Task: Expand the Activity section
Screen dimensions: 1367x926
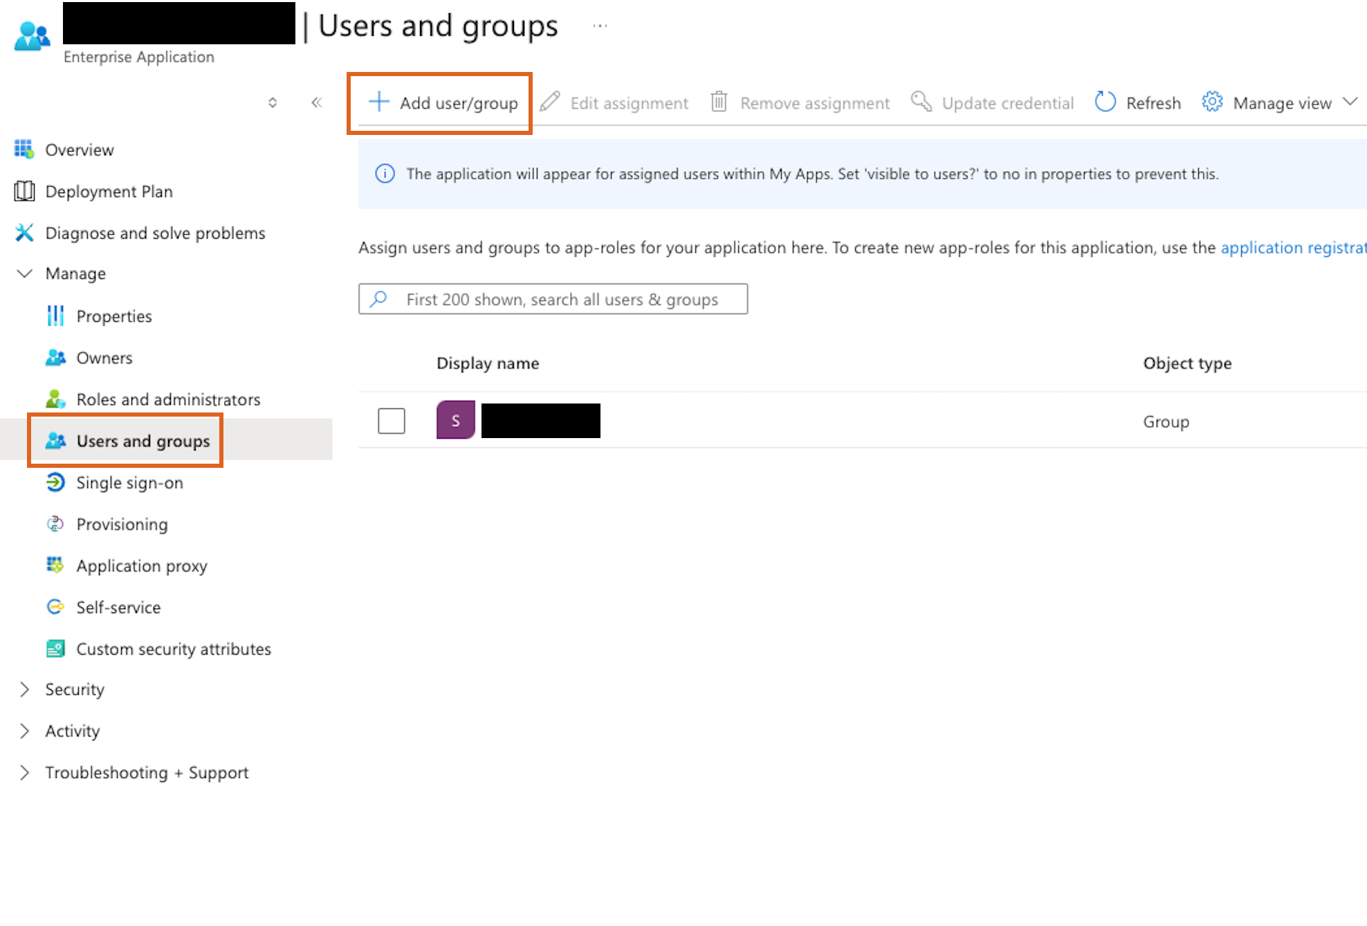Action: (24, 731)
